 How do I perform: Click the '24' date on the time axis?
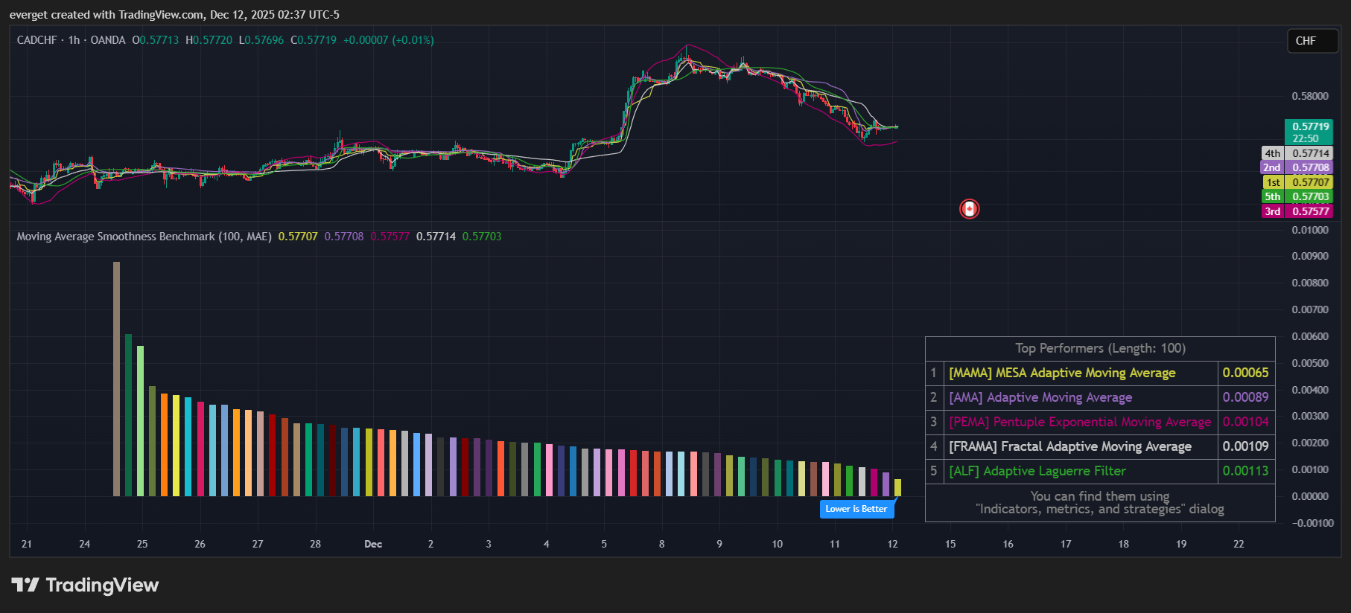[84, 544]
